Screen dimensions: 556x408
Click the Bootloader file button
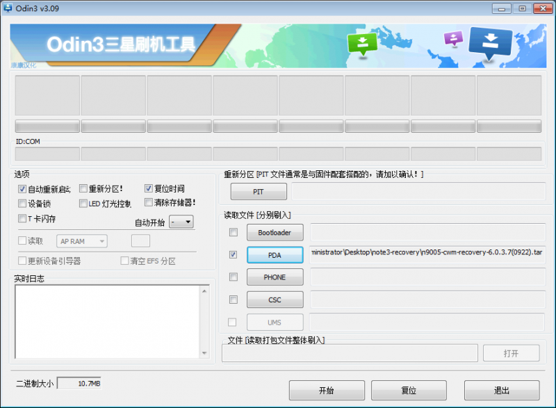[275, 233]
